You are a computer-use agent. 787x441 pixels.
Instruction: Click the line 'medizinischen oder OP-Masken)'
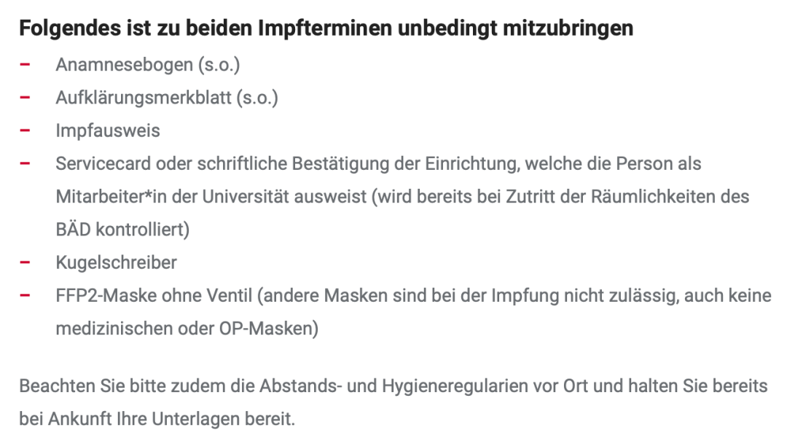coord(187,328)
